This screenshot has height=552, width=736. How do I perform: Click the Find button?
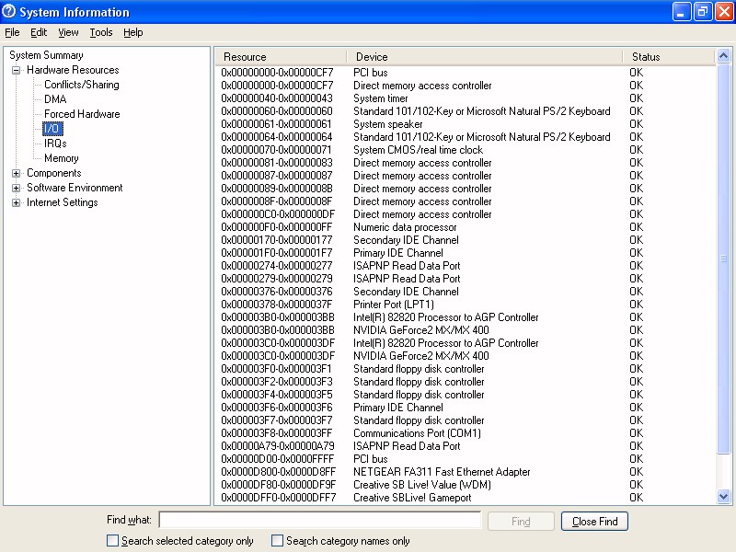[x=521, y=522]
